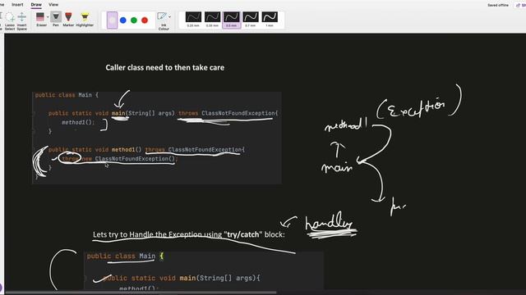Select the Pen tool

click(56, 19)
